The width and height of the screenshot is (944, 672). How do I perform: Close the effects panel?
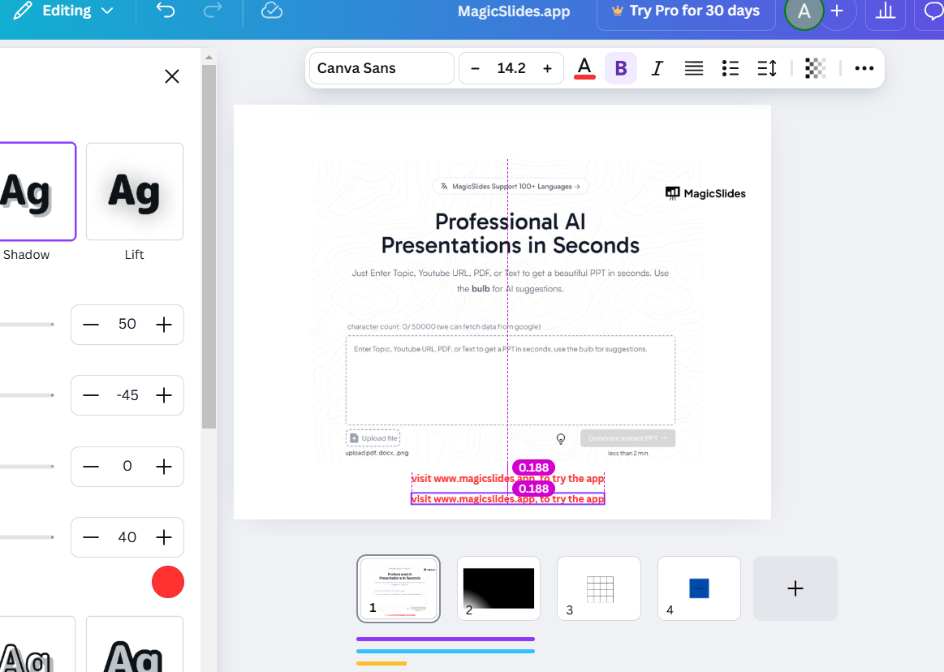pos(172,76)
